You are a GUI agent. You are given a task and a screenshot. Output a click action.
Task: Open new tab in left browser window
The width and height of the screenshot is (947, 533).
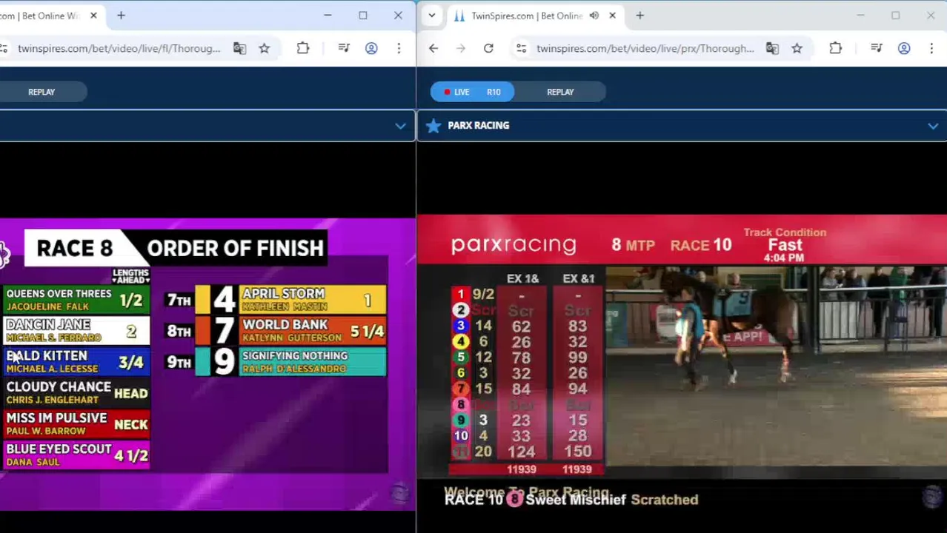pos(121,16)
